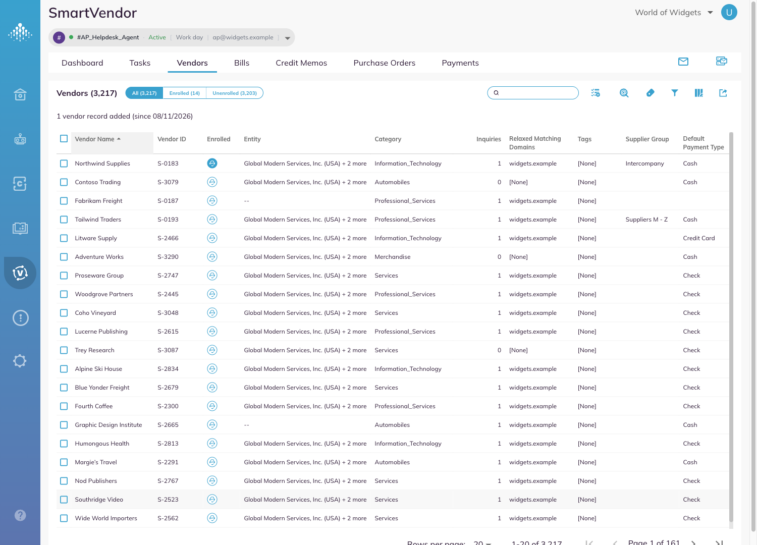The image size is (757, 545).
Task: Check the Fourth Coffee row checkbox
Action: [64, 406]
